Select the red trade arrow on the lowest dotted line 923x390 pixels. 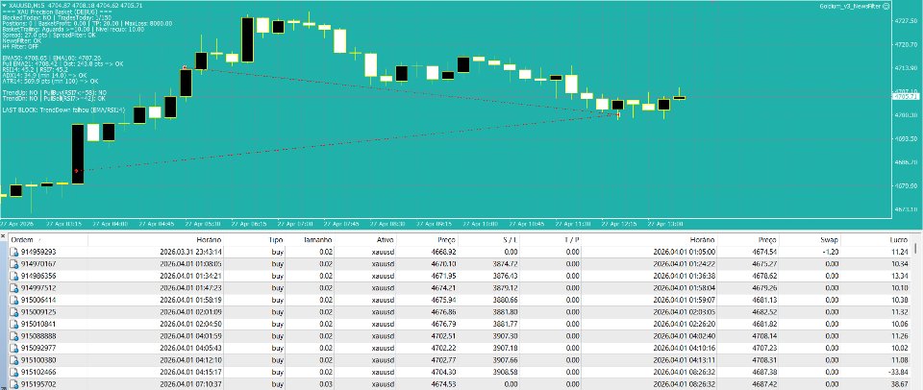pyautogui.click(x=76, y=171)
